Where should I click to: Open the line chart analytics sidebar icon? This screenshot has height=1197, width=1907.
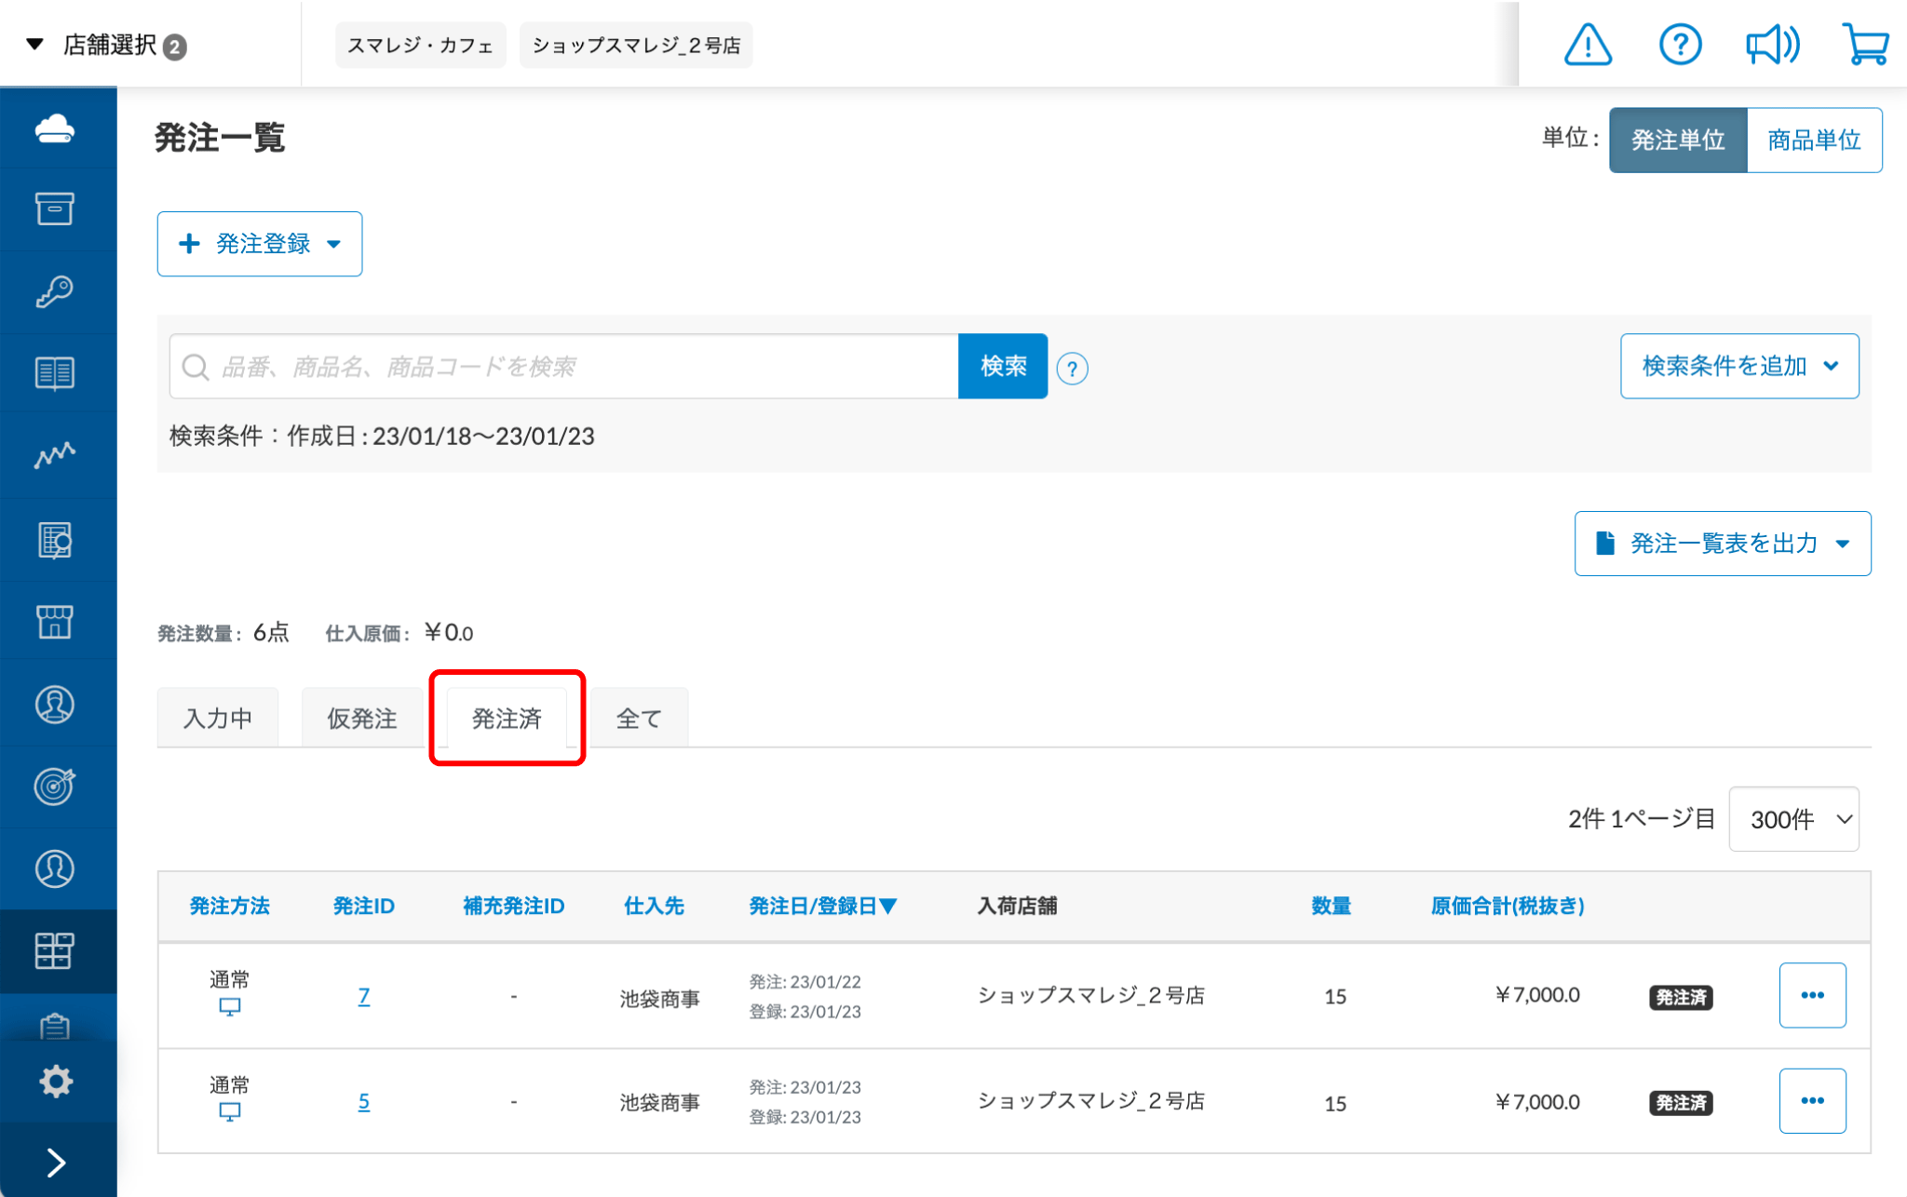(56, 456)
